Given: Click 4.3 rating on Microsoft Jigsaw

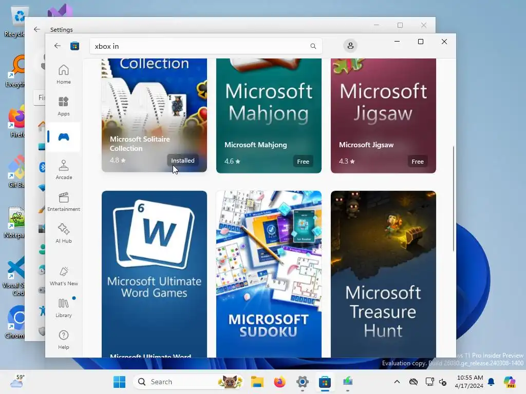Looking at the screenshot, I should (347, 161).
